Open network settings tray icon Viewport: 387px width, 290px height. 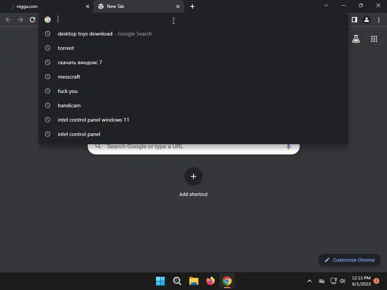333,281
